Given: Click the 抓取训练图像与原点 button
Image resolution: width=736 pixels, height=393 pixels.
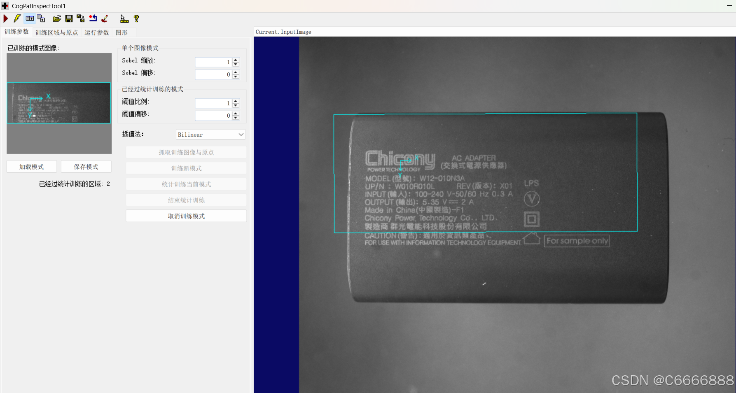Looking at the screenshot, I should (186, 152).
